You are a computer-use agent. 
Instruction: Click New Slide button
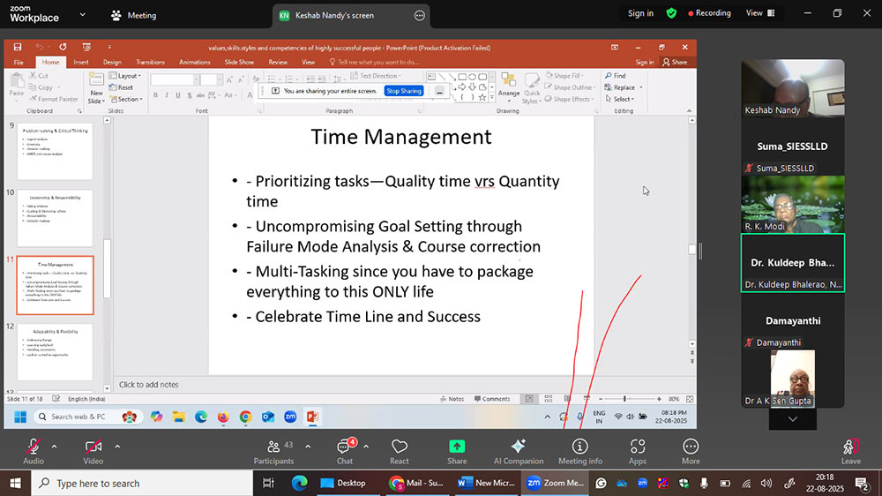[96, 88]
